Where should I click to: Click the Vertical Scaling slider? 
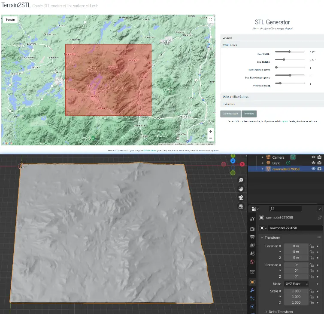tap(290, 83)
